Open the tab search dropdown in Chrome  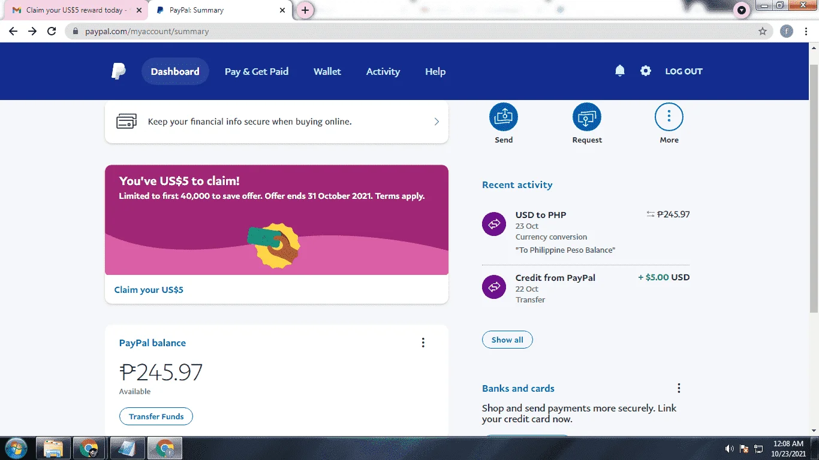tap(742, 10)
